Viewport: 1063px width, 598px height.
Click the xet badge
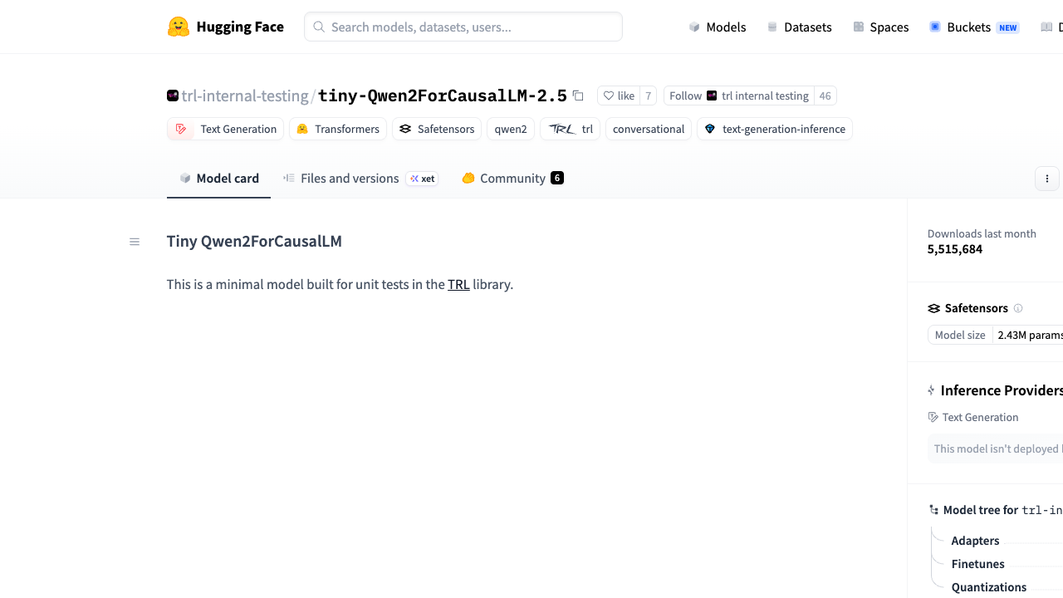[422, 179]
